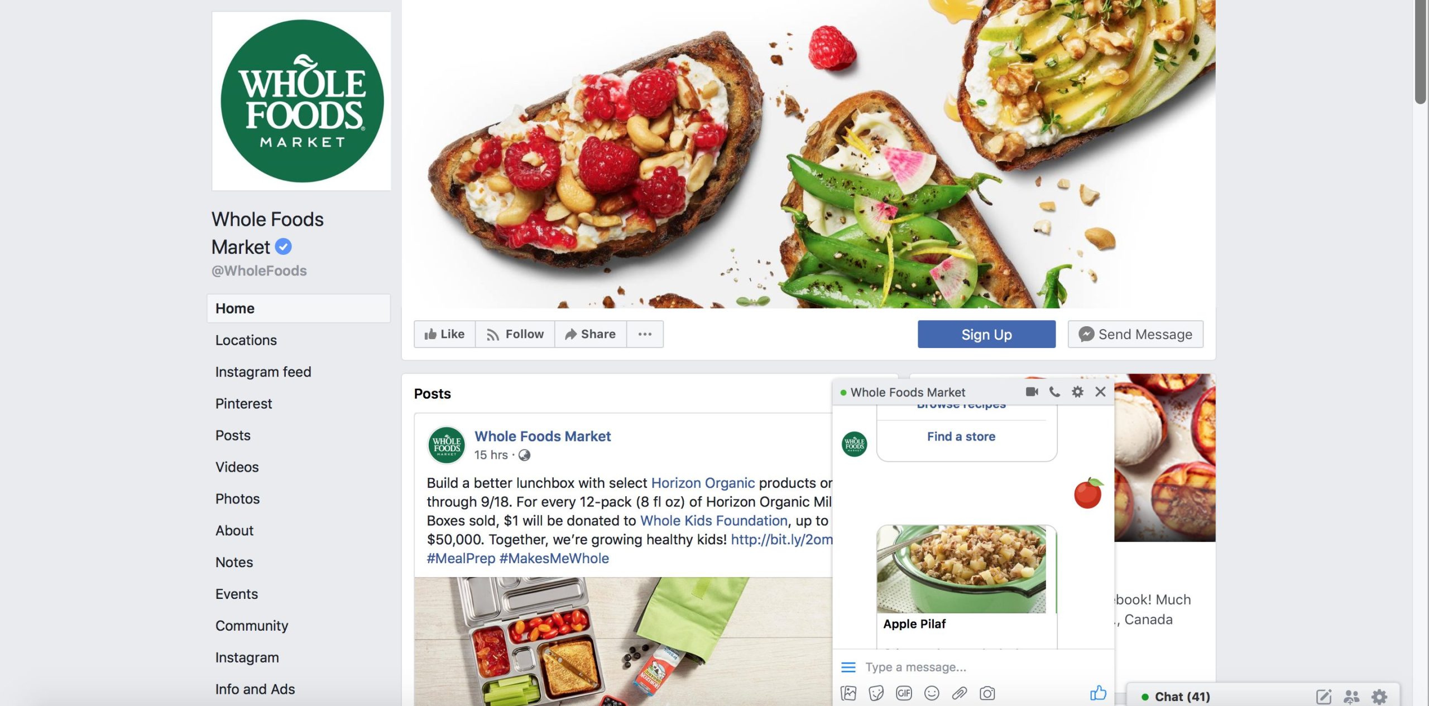This screenshot has width=1429, height=706.
Task: Open Horizon Organic link in post
Action: (703, 483)
